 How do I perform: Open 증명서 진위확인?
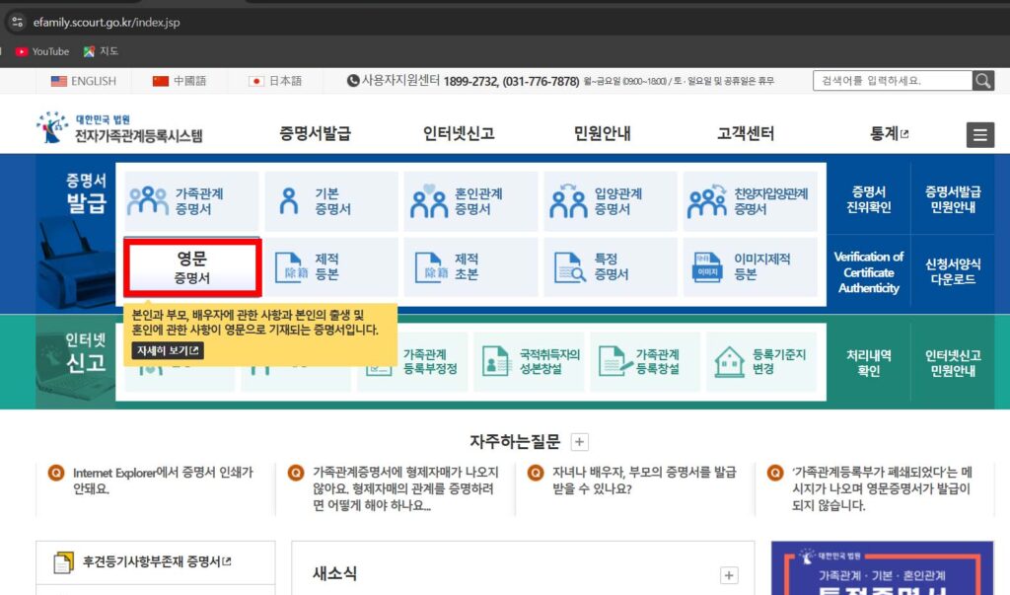point(868,199)
